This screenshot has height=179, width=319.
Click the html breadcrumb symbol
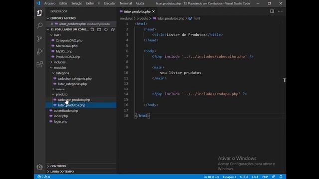pyautogui.click(x=197, y=19)
